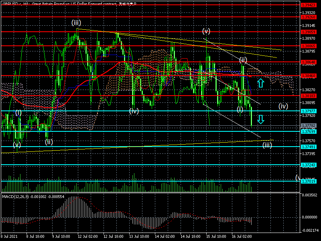Click the (ii) label above recent peak
The image size is (321, 241).
tap(243, 60)
